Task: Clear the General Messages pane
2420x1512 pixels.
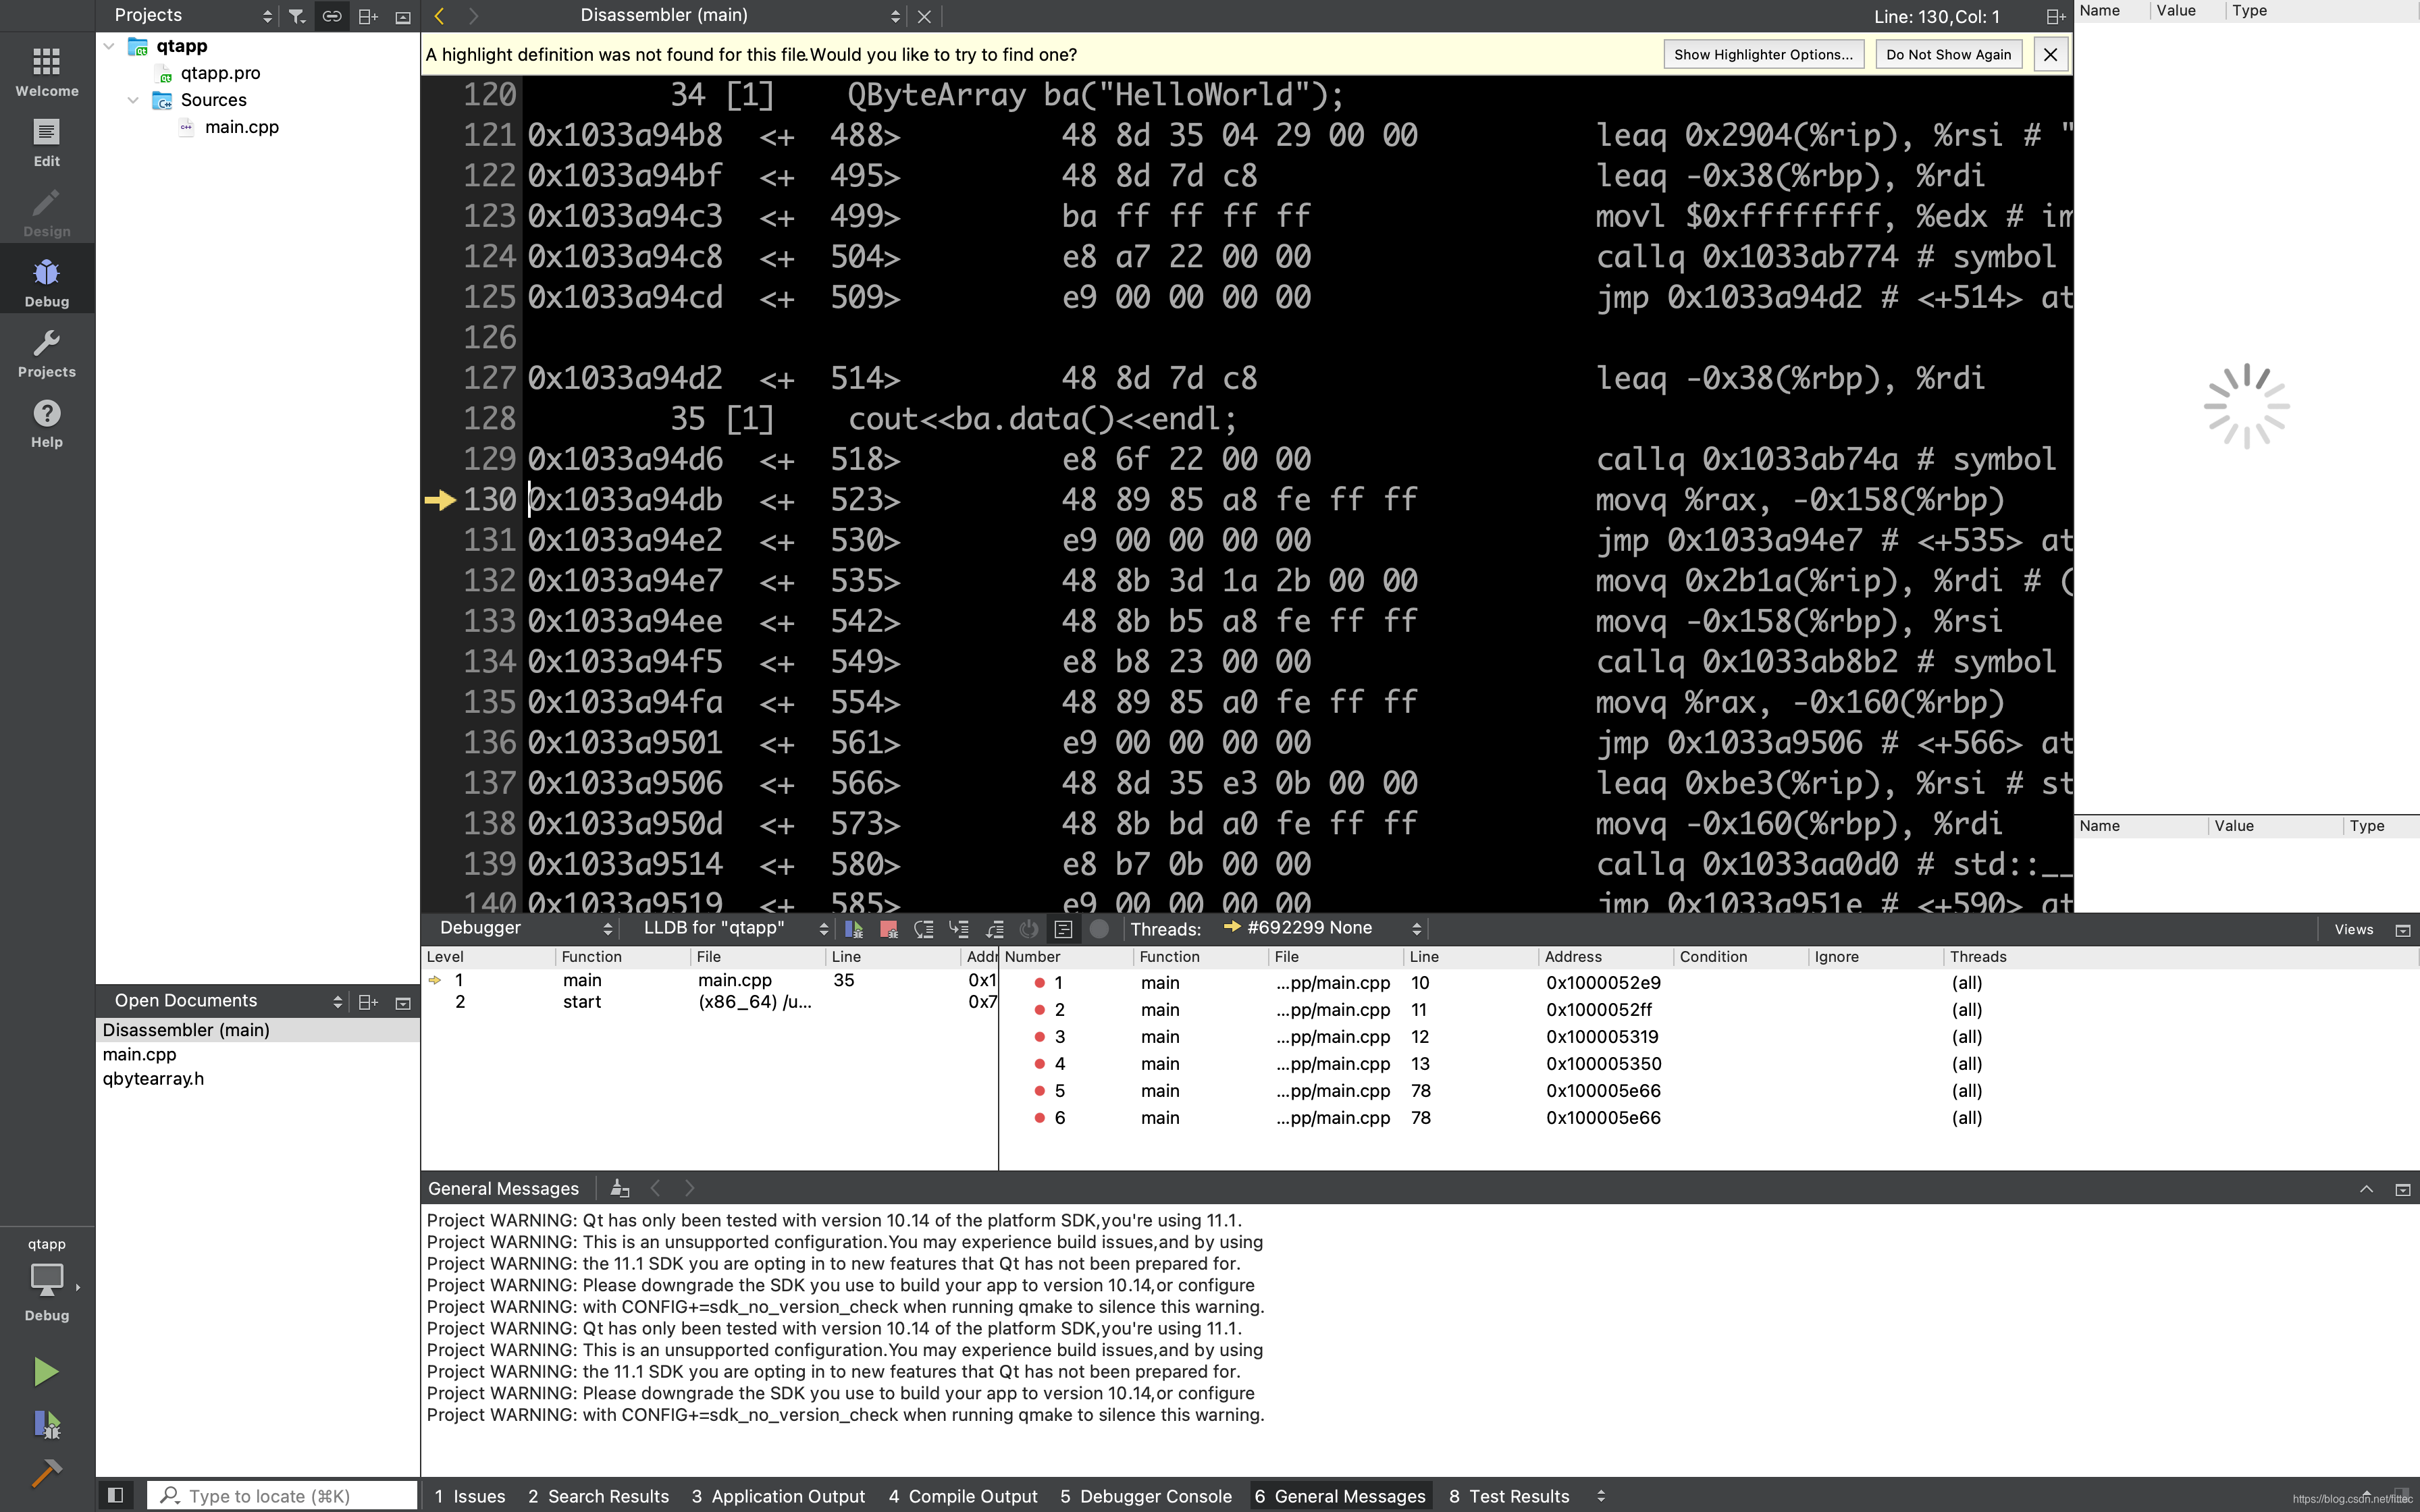Action: click(x=620, y=1189)
